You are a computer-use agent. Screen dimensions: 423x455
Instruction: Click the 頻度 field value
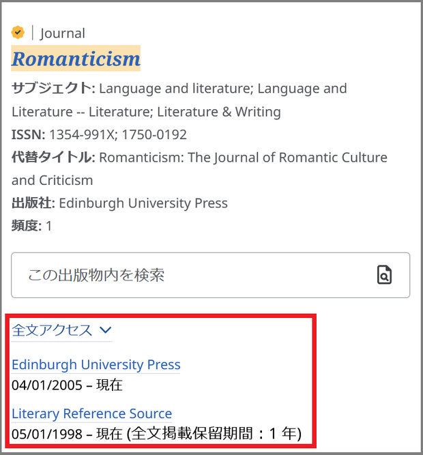(x=49, y=226)
